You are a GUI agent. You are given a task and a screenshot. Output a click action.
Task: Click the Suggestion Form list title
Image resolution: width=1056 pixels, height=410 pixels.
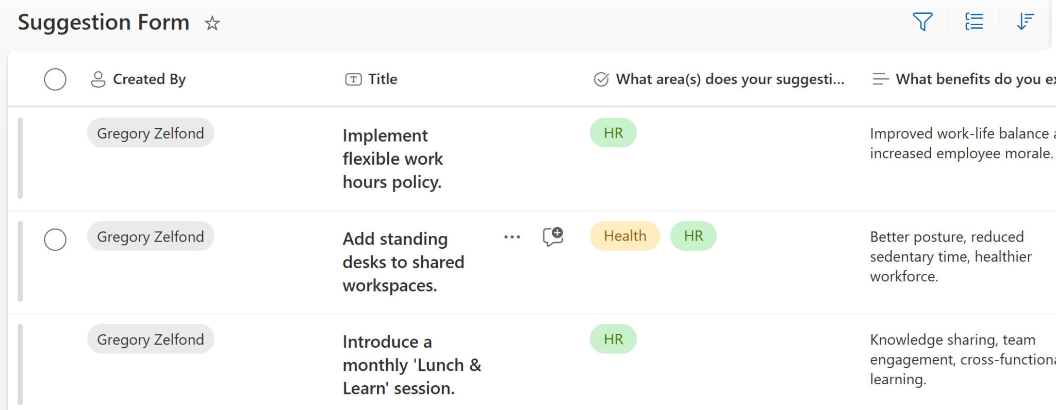pyautogui.click(x=103, y=22)
